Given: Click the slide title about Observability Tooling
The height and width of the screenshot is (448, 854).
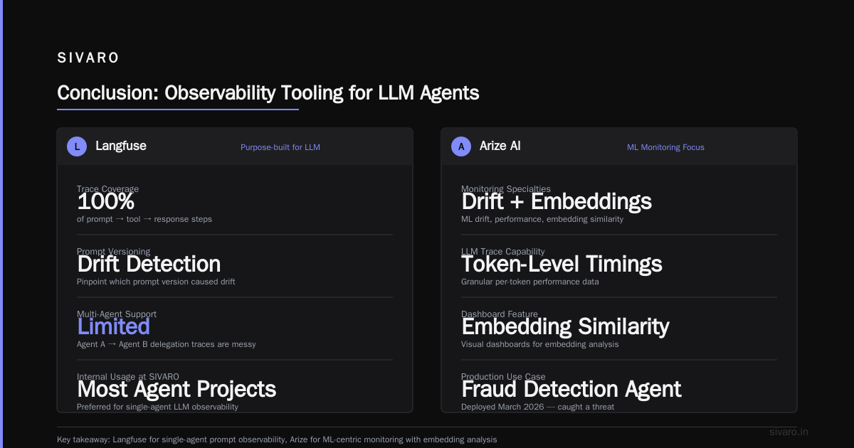Looking at the screenshot, I should coord(268,93).
